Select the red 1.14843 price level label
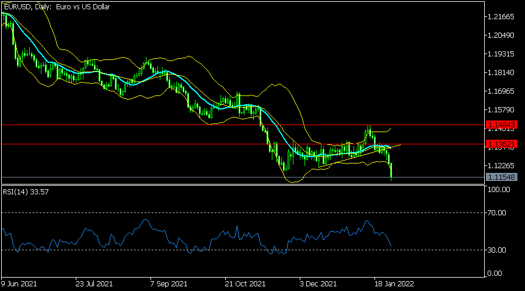 (x=501, y=125)
